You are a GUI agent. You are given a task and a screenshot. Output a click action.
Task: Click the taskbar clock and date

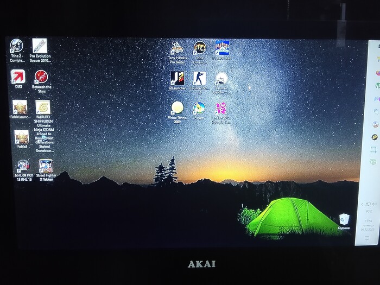point(369,223)
